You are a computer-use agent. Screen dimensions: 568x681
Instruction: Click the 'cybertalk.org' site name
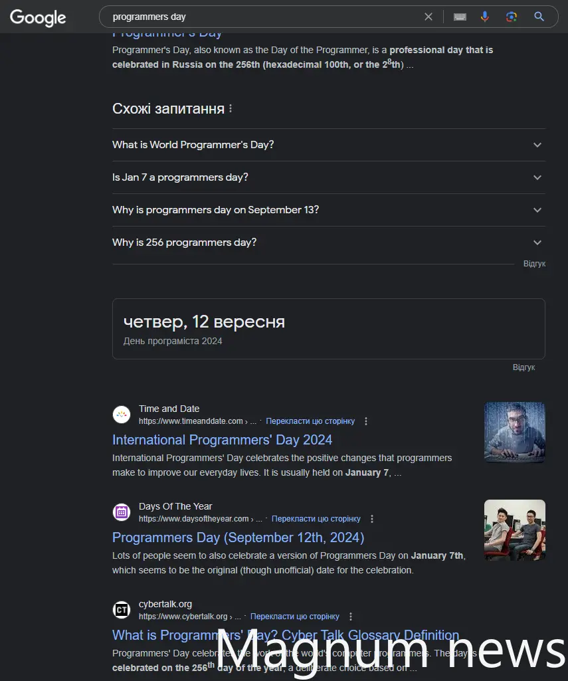(165, 604)
